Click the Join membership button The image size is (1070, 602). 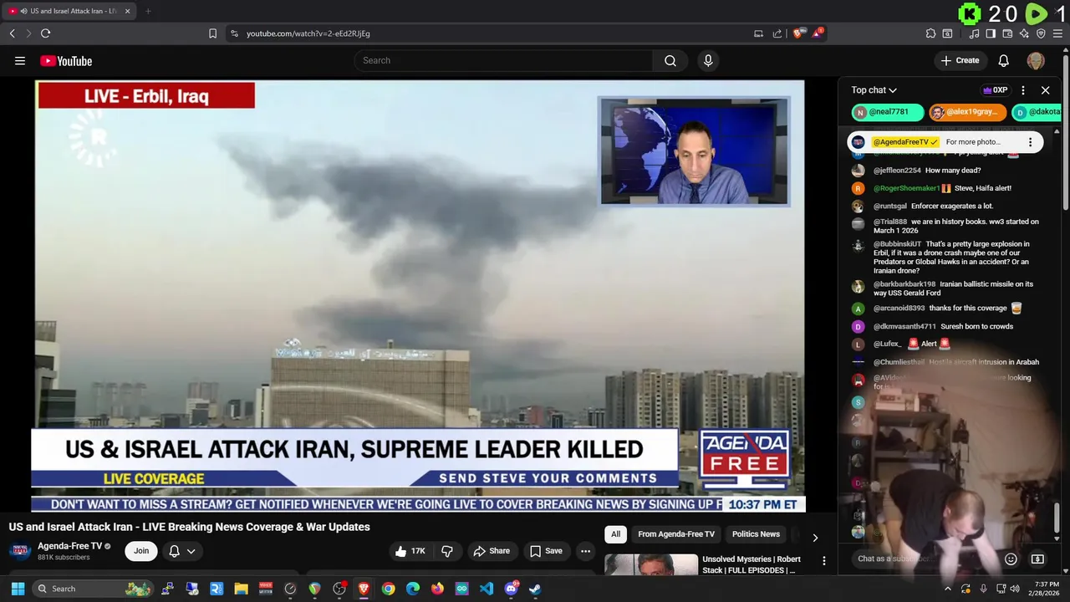click(x=141, y=551)
